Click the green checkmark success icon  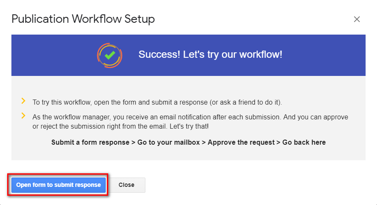(109, 55)
